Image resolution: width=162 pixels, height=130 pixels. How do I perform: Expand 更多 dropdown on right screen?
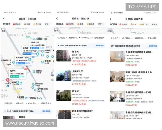tap(154, 24)
